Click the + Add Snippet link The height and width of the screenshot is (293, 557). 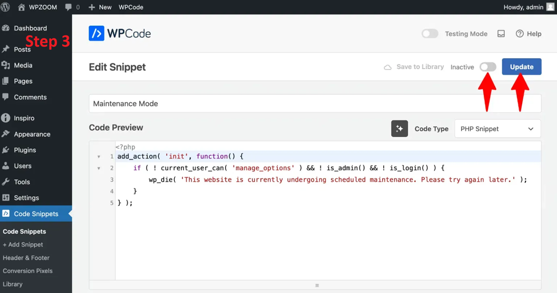coord(23,244)
